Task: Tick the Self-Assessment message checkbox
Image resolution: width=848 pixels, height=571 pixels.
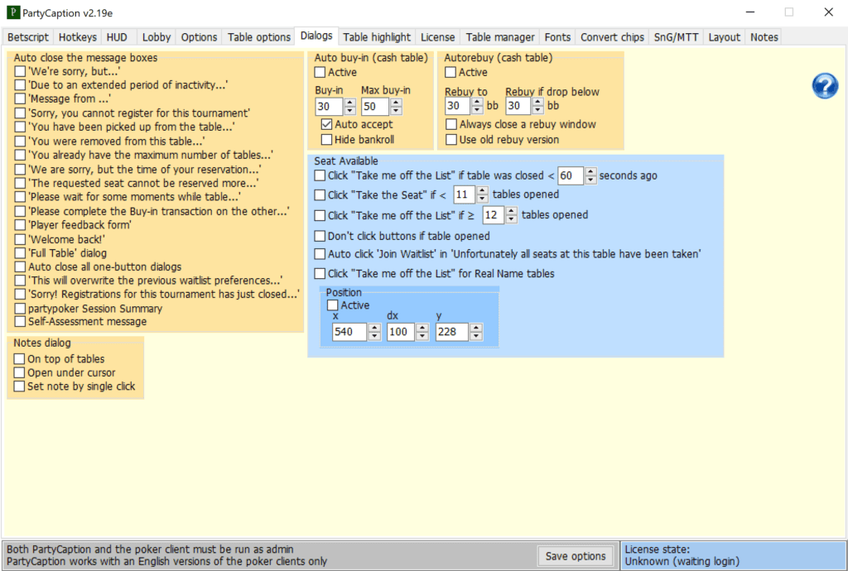Action: pos(20,321)
